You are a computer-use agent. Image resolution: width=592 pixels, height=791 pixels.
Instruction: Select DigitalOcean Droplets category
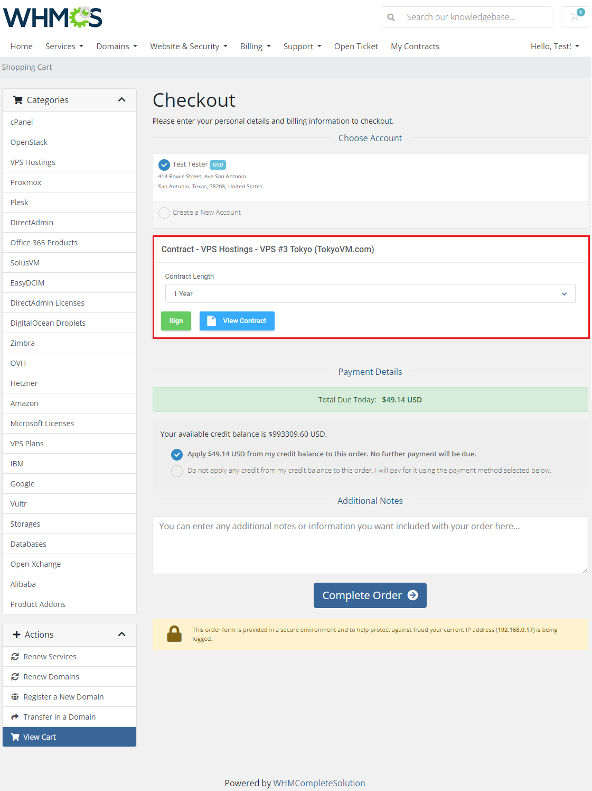69,323
